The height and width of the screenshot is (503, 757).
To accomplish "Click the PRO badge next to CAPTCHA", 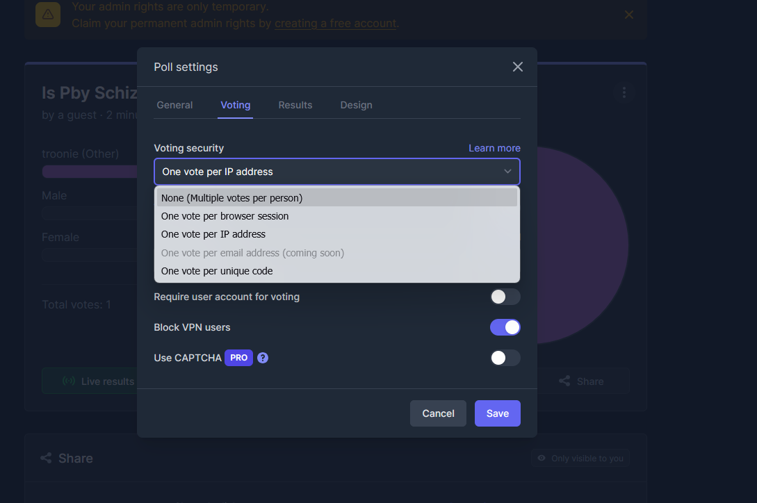I will click(238, 358).
